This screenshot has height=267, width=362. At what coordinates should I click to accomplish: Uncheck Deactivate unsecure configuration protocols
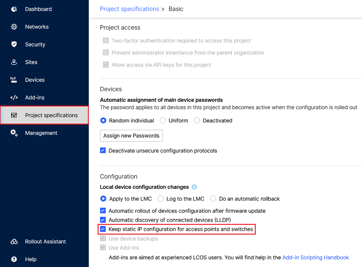click(x=102, y=150)
